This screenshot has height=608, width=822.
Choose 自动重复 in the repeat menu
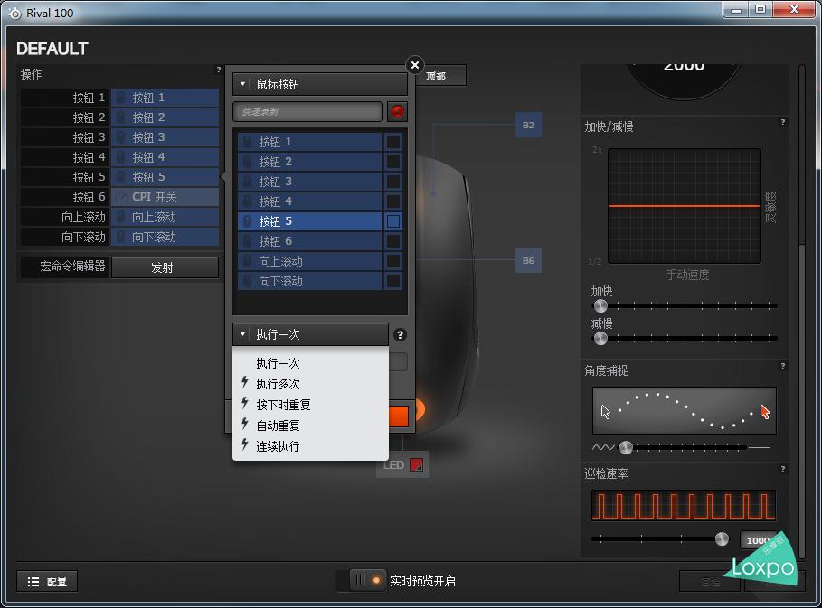point(278,426)
